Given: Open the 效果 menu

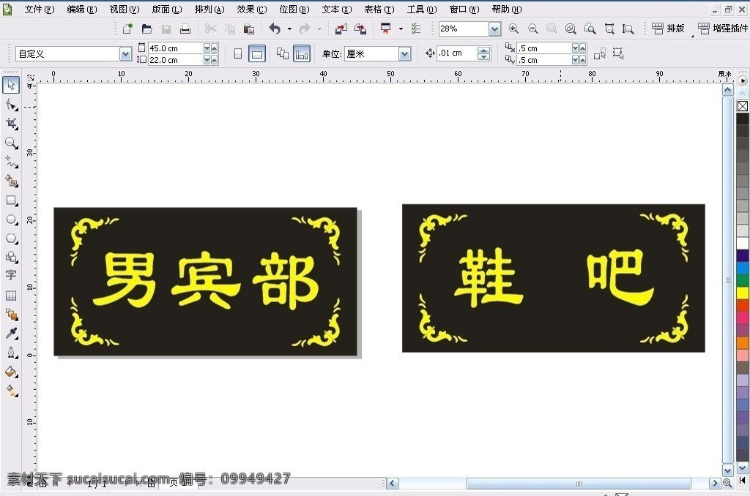Looking at the screenshot, I should 252,10.
